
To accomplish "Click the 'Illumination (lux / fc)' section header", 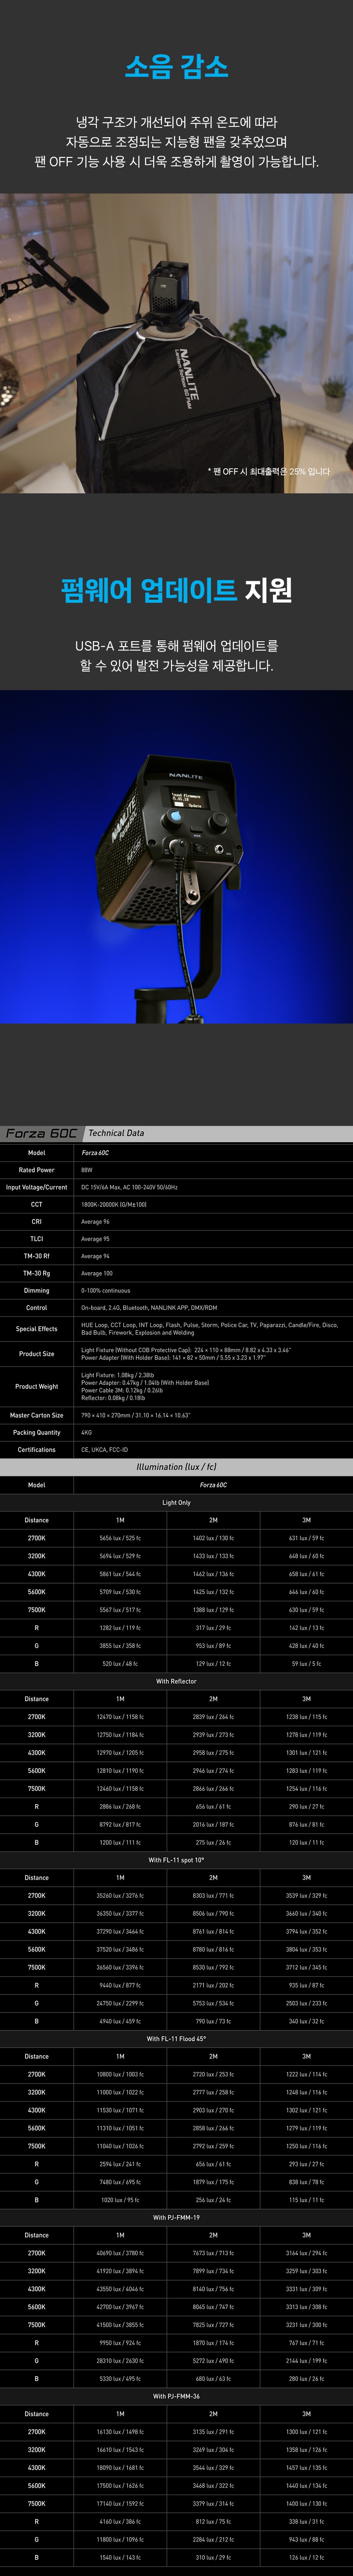I will point(176,1467).
